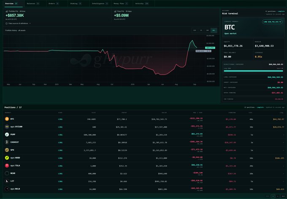Click CASHCAT funding value
Screen dimensions: 287x199
[230, 143]
